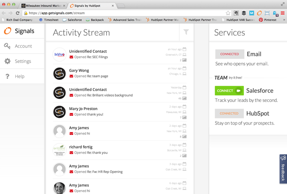Open the feedback tab on the right edge
This screenshot has height=194, width=287.
pos(283,169)
